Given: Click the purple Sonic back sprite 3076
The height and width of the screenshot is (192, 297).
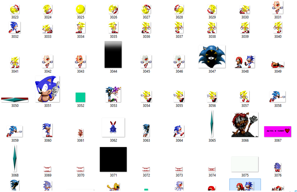Looking at the screenshot, I should (x=278, y=167).
